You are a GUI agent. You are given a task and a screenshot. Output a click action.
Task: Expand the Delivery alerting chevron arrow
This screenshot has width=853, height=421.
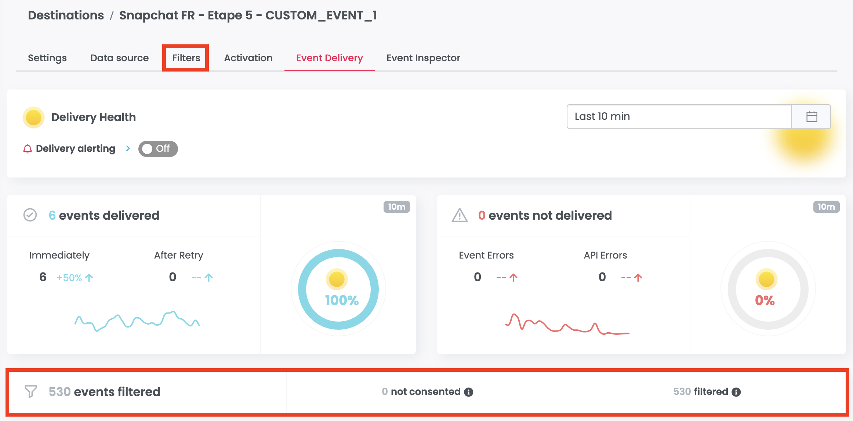128,149
